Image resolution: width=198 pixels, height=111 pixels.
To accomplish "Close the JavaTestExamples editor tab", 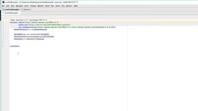I will pos(19,13).
